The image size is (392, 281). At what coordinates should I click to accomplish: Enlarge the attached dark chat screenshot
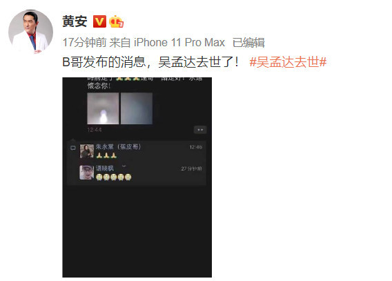click(x=137, y=177)
